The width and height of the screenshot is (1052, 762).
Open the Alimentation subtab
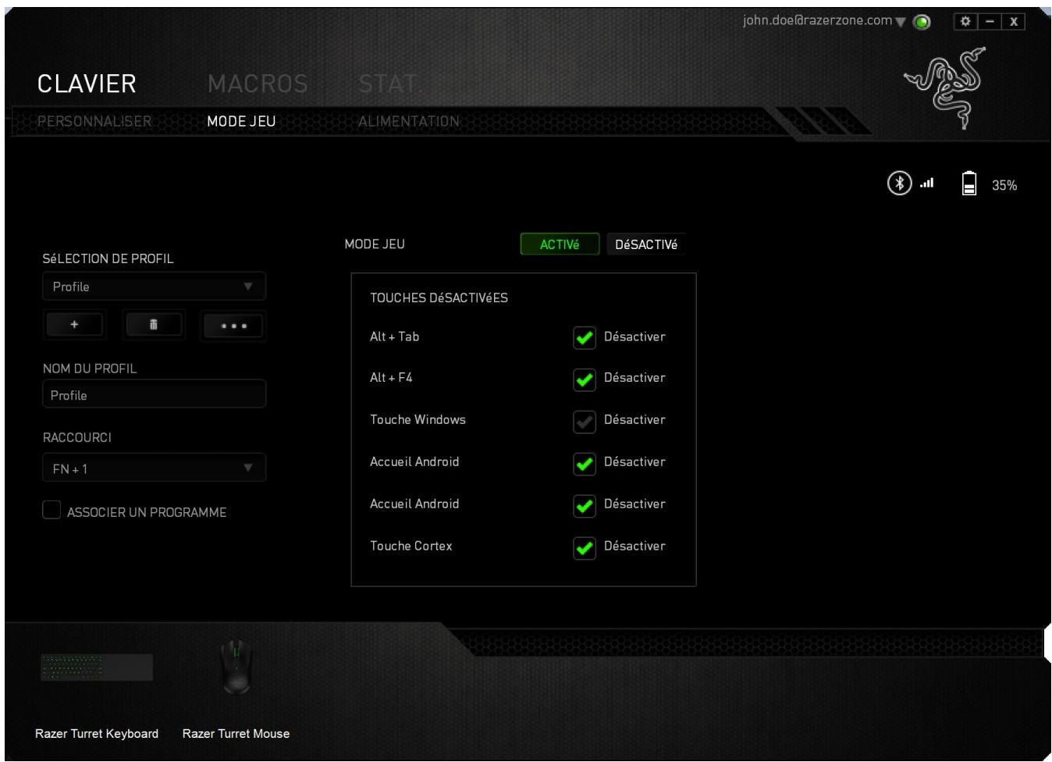pyautogui.click(x=409, y=121)
